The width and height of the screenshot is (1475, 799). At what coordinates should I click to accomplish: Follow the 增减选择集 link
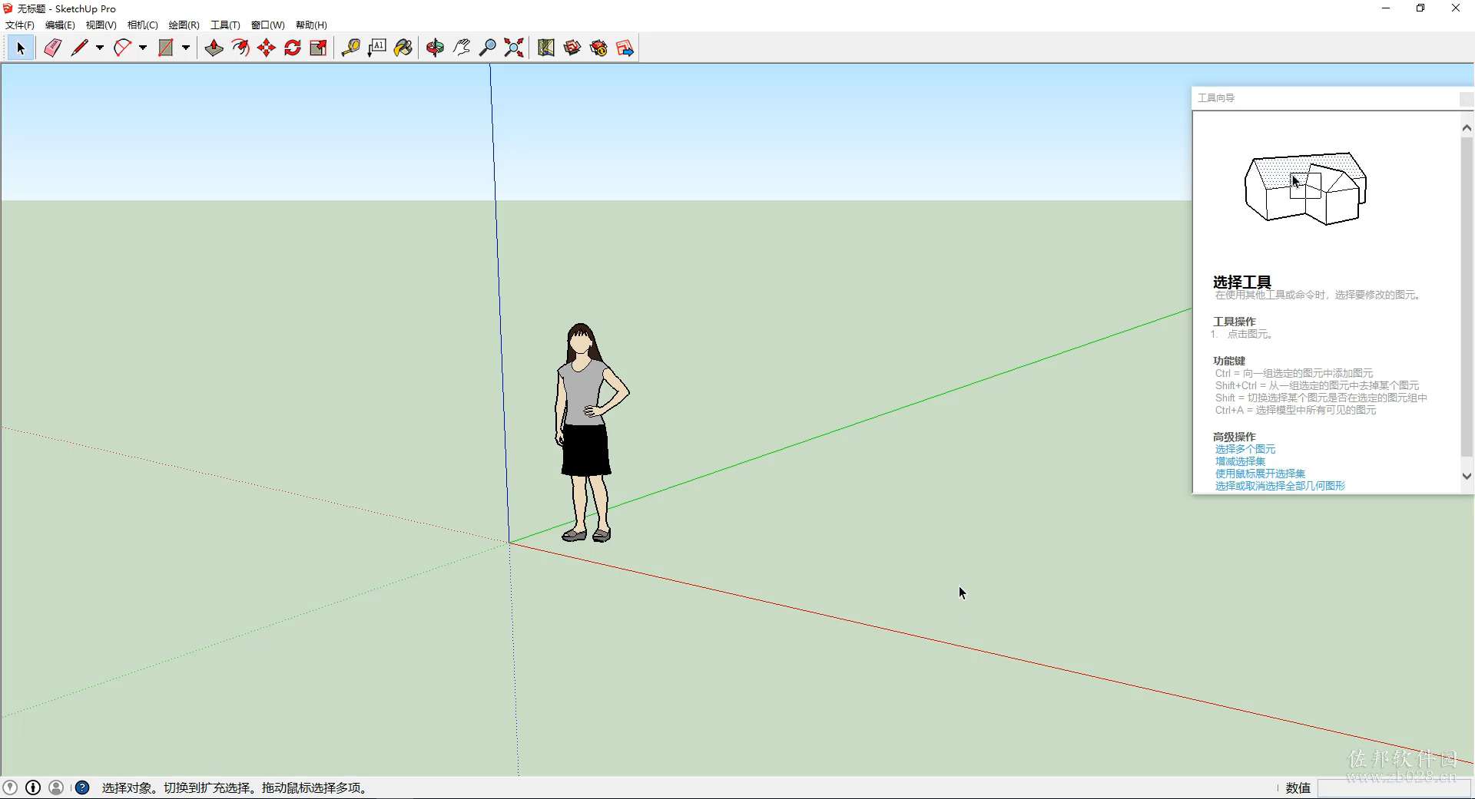[x=1240, y=461]
